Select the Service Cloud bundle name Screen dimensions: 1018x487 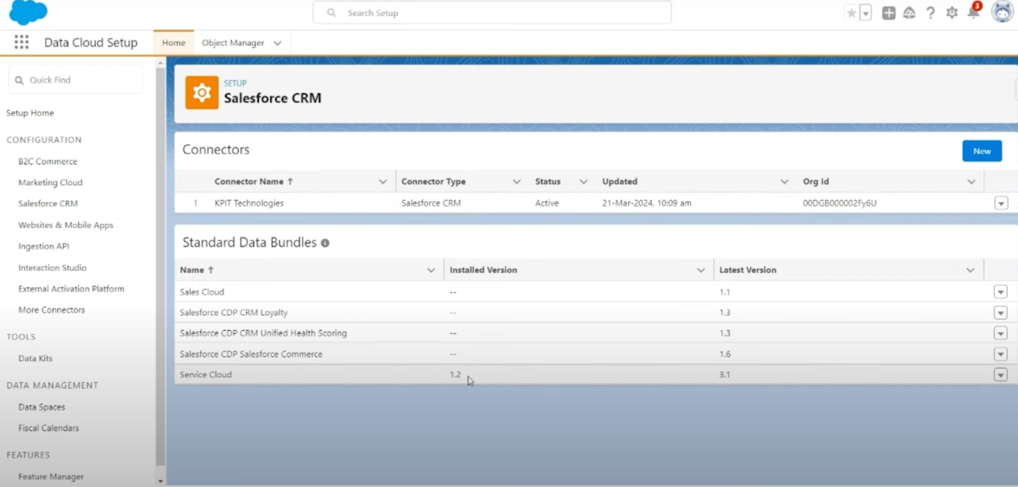tap(206, 374)
